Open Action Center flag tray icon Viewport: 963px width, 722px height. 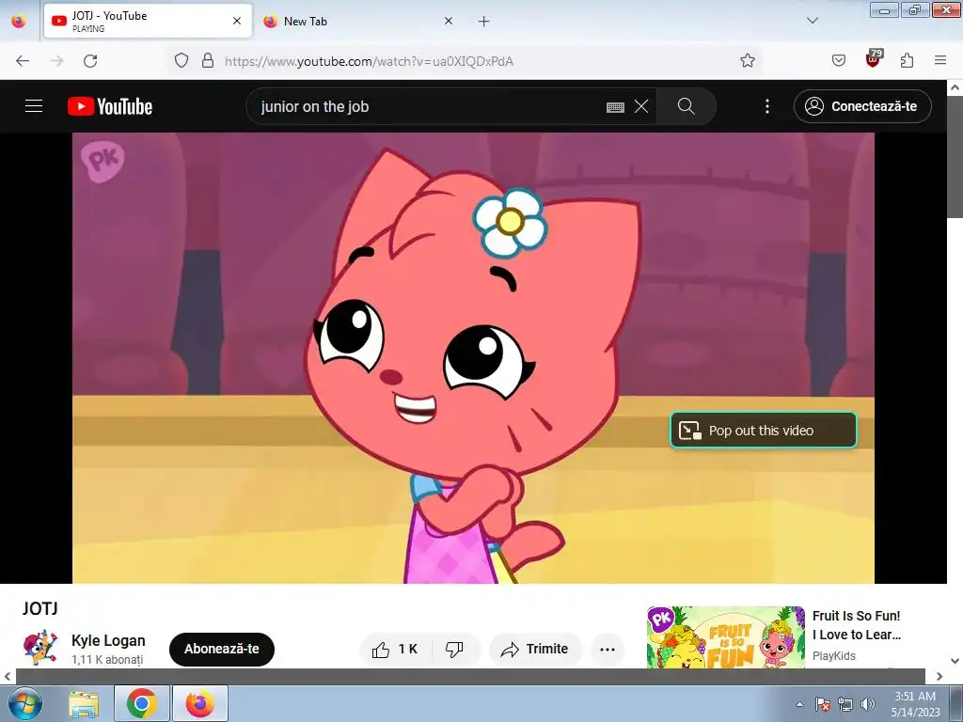[x=823, y=704]
